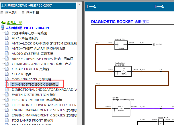Viewport: 174px width, 125px height.
Task: Click page icon beside CIGAR LIGHTER 点烟器
Action: [7, 69]
